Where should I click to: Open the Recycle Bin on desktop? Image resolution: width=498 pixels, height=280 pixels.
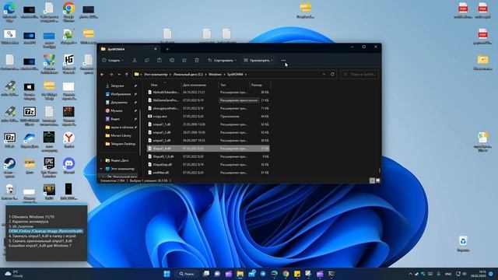click(x=463, y=243)
